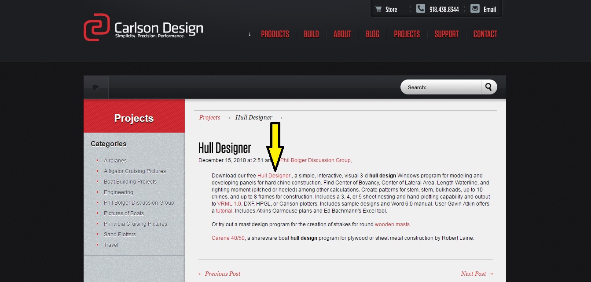Screen dimensions: 591x282
Task: Click the phone number 918.438.8344
Action: (x=444, y=9)
